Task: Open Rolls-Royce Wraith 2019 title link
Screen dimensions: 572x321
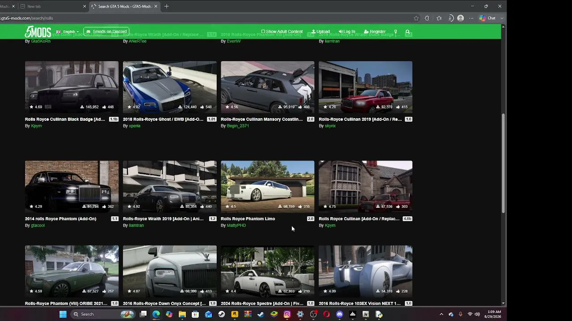Action: click(x=163, y=219)
